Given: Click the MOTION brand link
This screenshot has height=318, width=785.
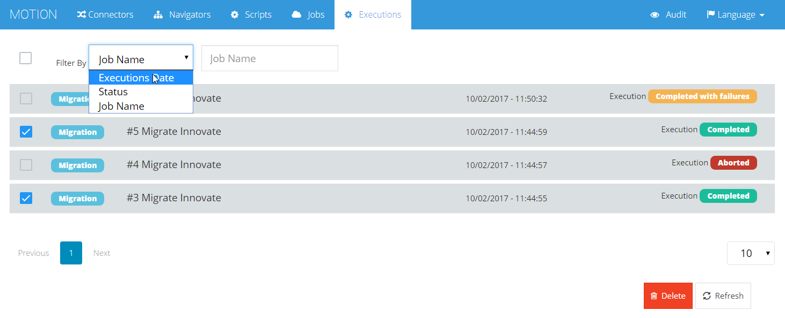Looking at the screenshot, I should [33, 14].
